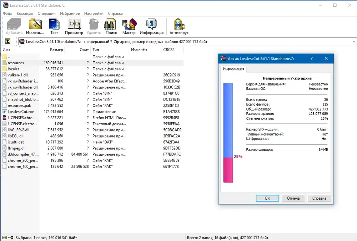Select the chrome_200_per... file name
This screenshot has width=357, height=241.
(23, 160)
